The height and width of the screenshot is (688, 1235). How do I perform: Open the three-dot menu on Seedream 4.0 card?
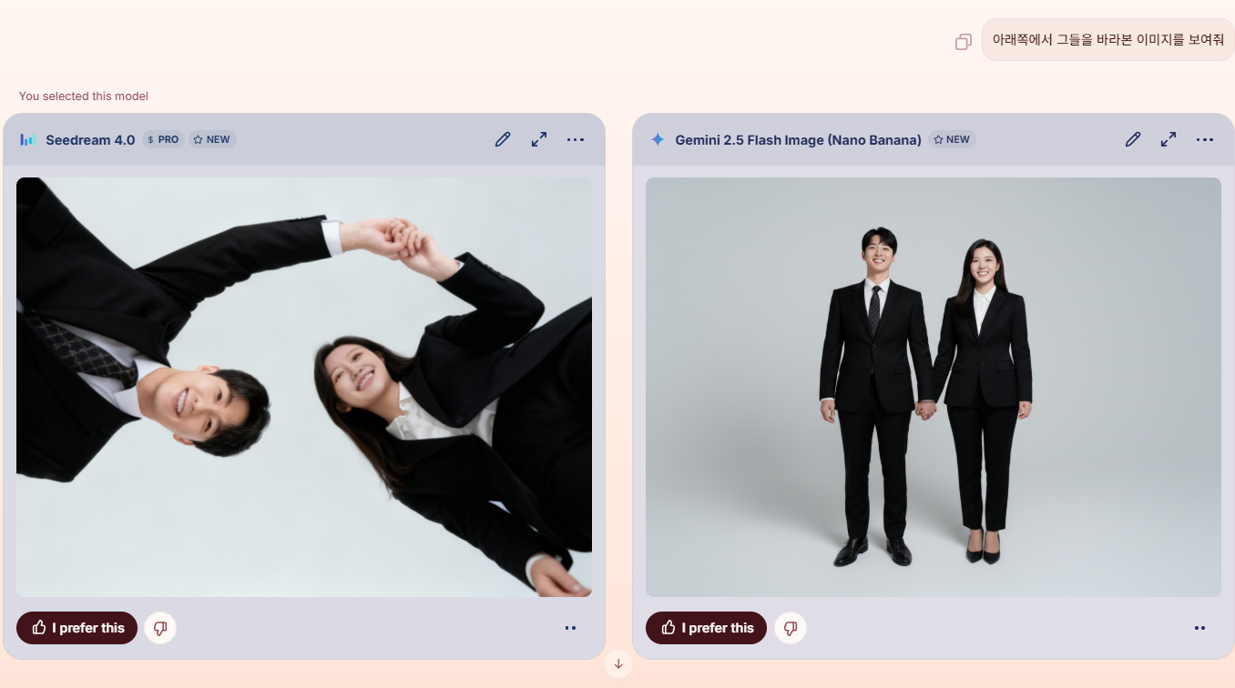576,139
